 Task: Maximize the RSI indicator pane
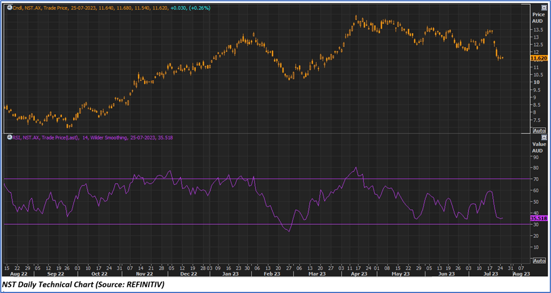pos(544,137)
